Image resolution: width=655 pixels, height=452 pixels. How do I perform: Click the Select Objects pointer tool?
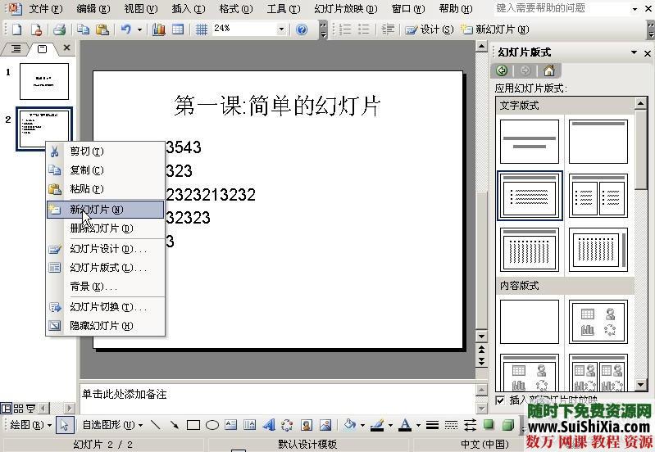(x=64, y=425)
